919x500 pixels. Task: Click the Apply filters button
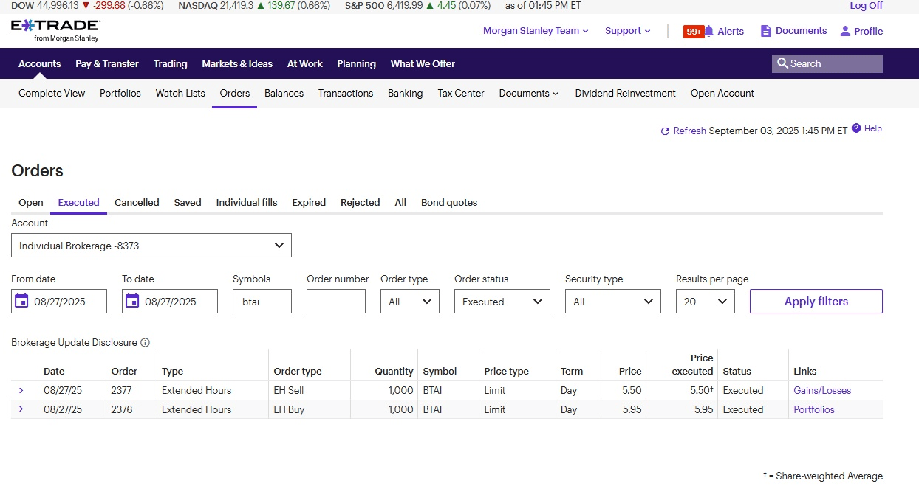click(x=816, y=302)
